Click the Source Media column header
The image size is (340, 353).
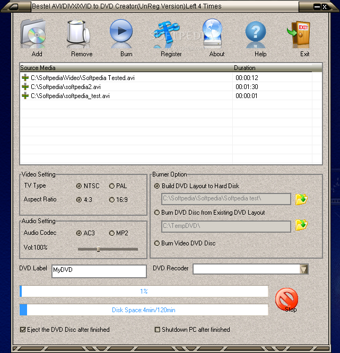(126, 68)
